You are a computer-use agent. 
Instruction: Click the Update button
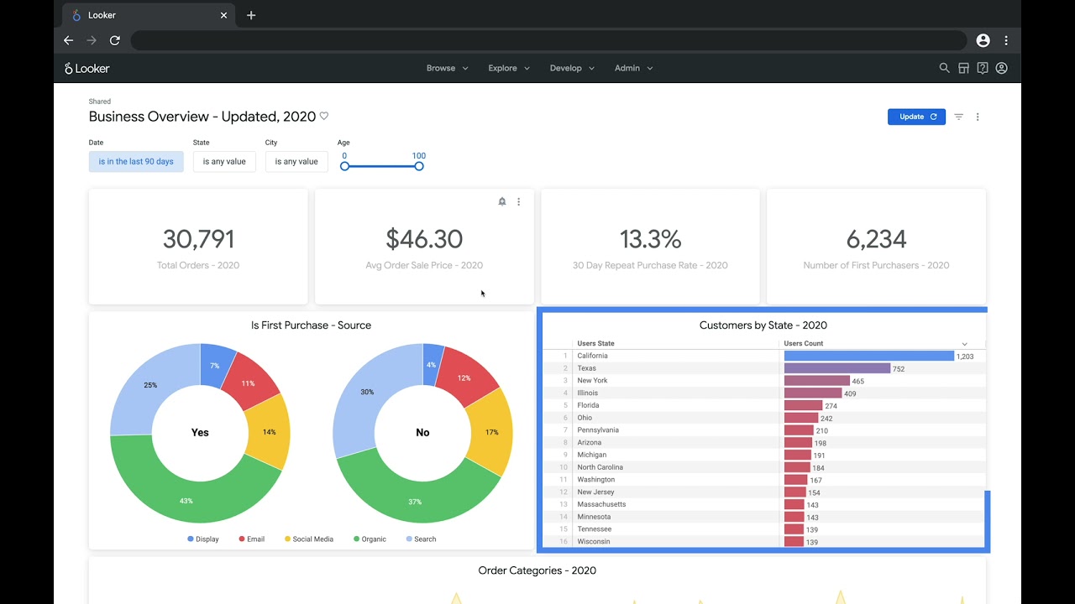pyautogui.click(x=916, y=117)
